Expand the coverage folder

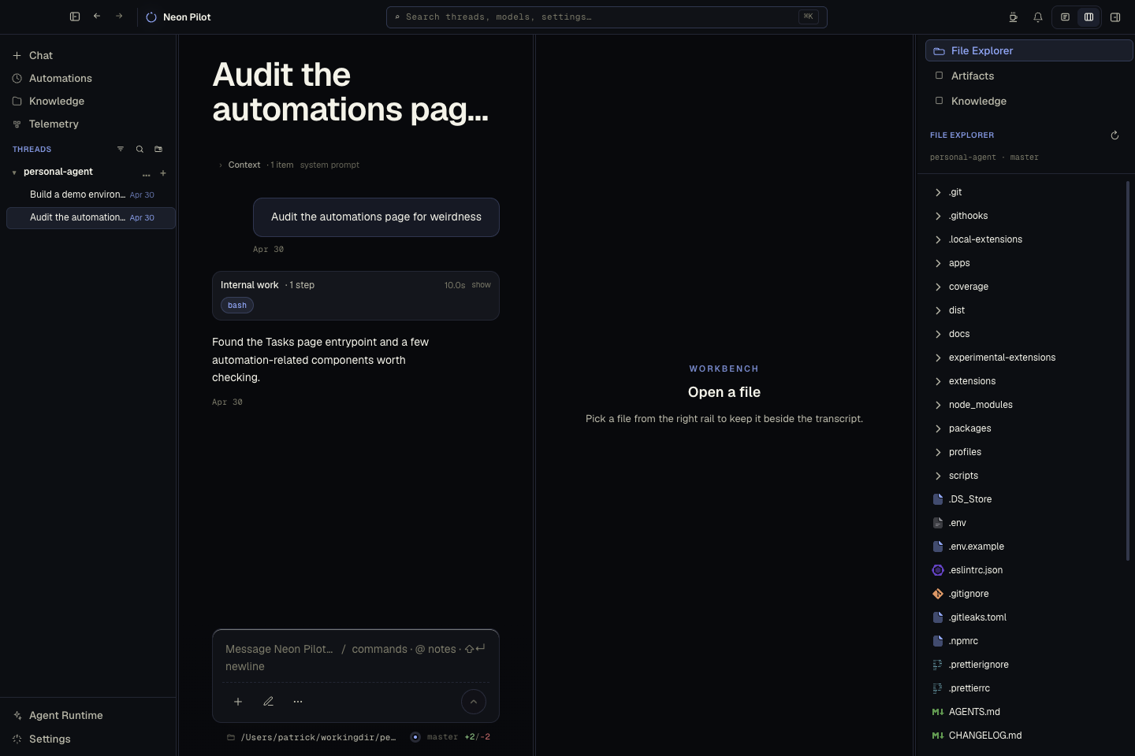[x=1025, y=287]
